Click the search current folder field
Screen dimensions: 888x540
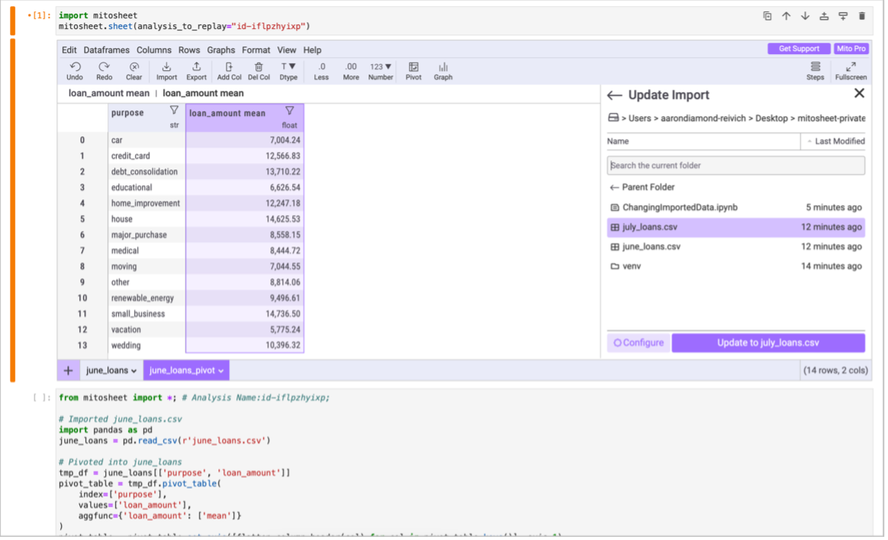pos(735,166)
